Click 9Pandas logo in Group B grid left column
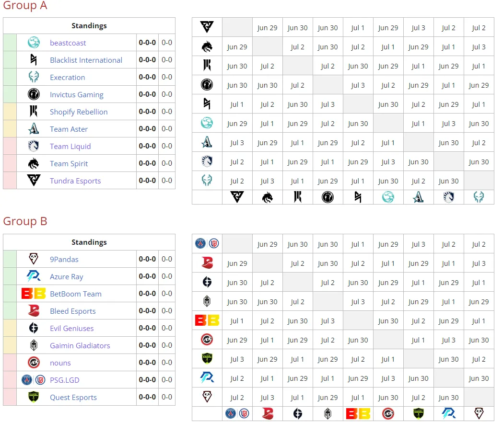The height and width of the screenshot is (422, 503). pos(207,397)
